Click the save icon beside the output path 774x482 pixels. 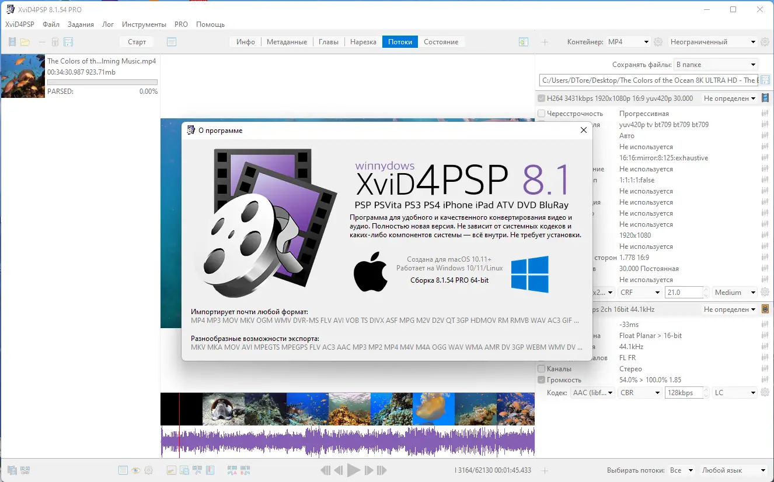(x=765, y=80)
